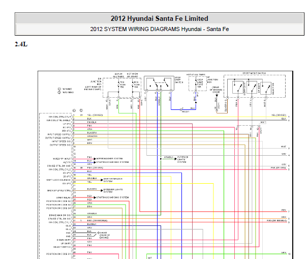Click the 'HOT IN ON OR START' label
This screenshot has width=308, height=259.
click(132, 75)
